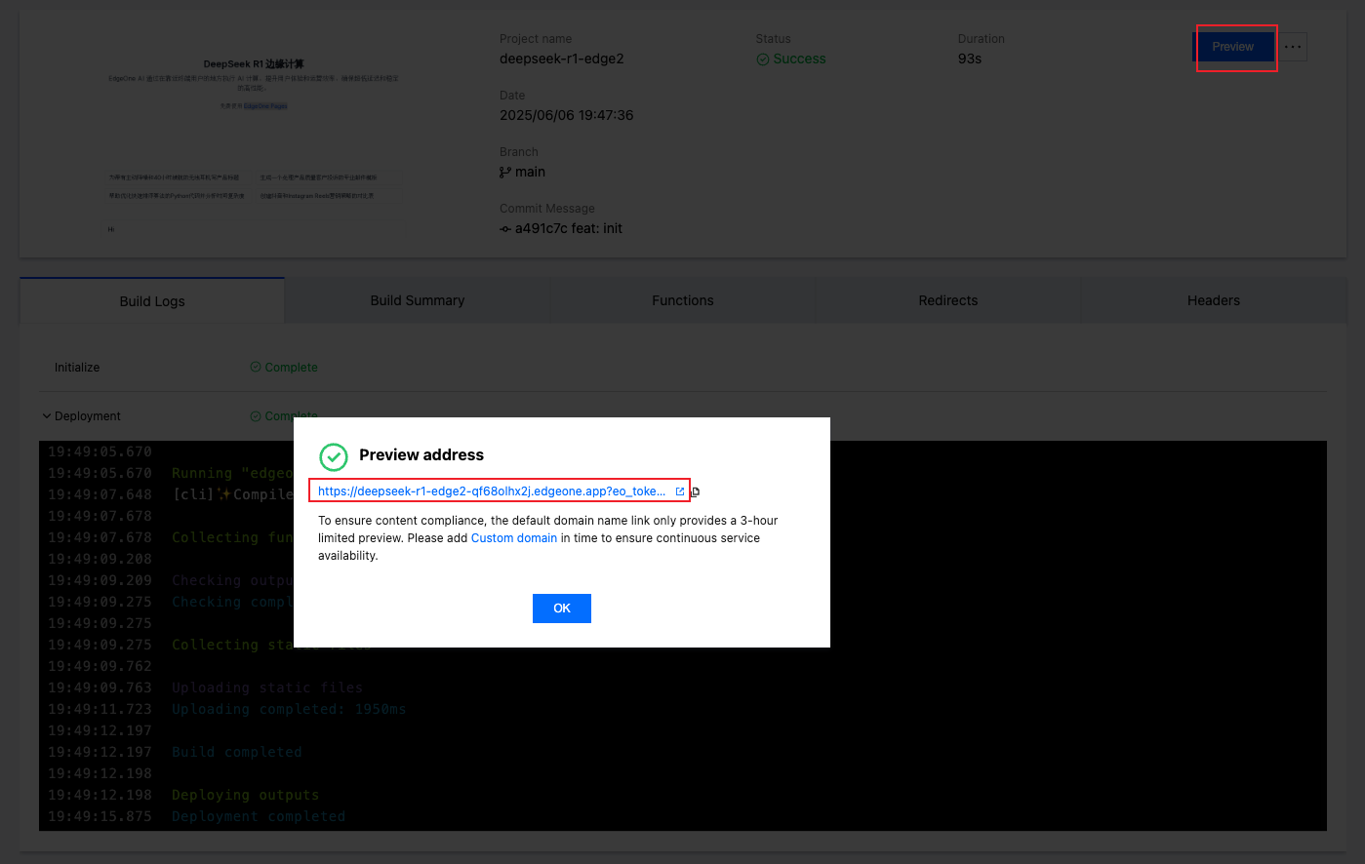Click the commit icon before a491c7c
This screenshot has height=864, width=1365.
(x=505, y=229)
